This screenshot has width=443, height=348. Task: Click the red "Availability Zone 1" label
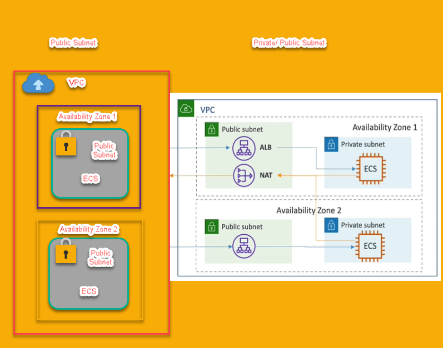coord(87,117)
